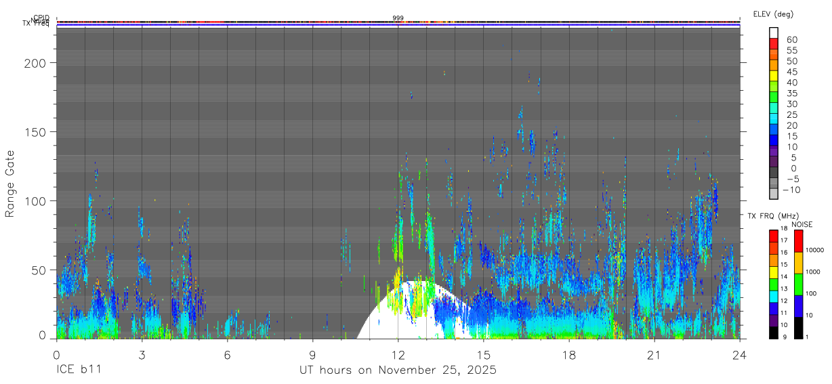The height and width of the screenshot is (384, 832).
Task: Click the '24' UT hour tick label
Action: coord(740,354)
